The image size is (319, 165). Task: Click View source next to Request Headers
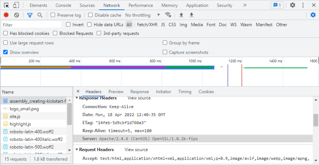pyautogui.click(x=136, y=150)
